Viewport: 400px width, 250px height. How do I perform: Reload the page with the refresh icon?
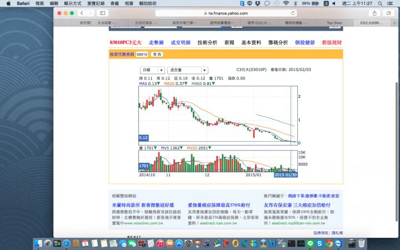coord(293,13)
